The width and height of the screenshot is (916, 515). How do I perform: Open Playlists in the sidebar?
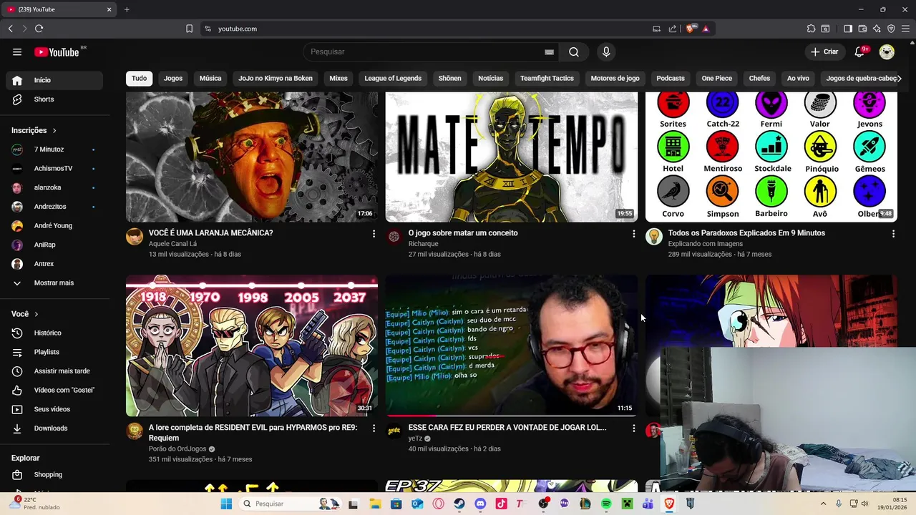54,352
